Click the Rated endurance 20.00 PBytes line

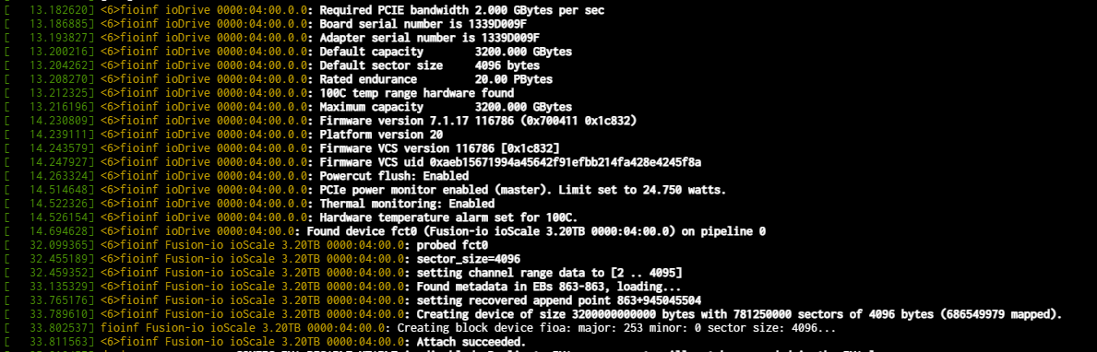[278, 79]
